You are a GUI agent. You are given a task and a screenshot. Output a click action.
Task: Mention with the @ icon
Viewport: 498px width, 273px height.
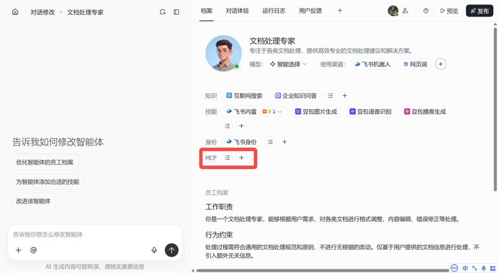pos(33,250)
